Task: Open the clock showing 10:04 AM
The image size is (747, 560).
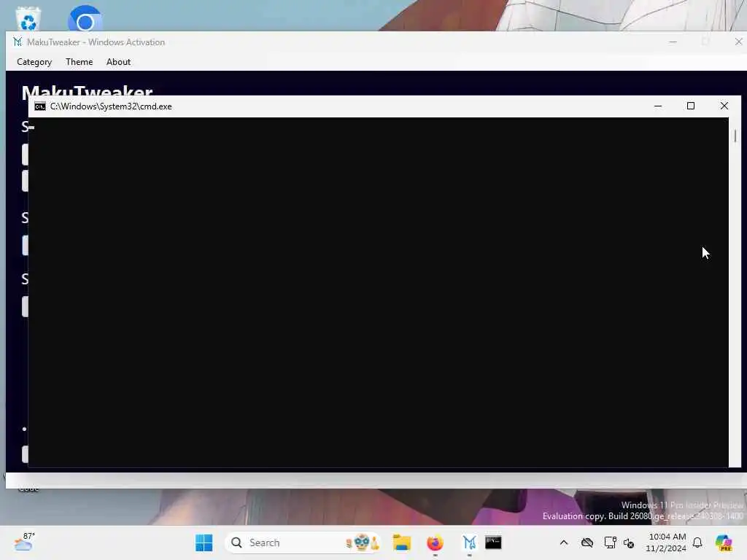Action: tap(666, 542)
